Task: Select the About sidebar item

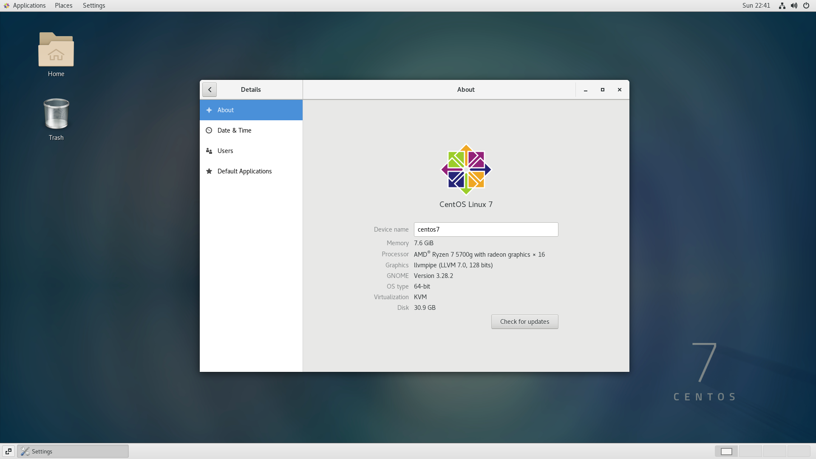Action: click(x=251, y=110)
